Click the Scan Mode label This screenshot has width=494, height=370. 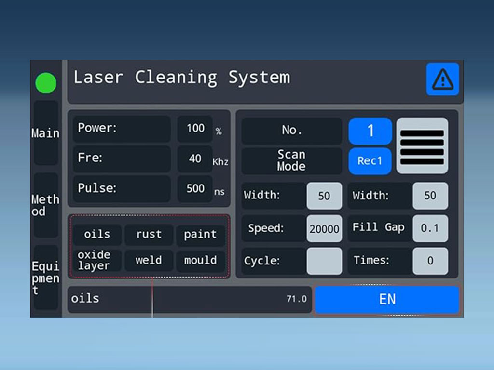point(291,160)
